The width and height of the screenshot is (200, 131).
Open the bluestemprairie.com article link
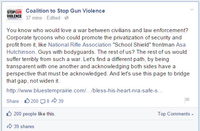tap(84, 91)
